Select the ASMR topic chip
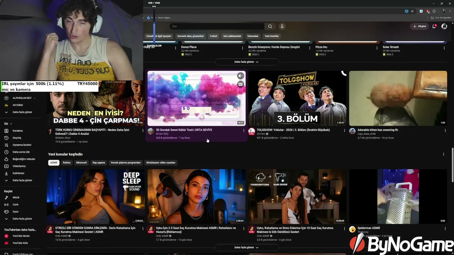The image size is (454, 255). 54,163
